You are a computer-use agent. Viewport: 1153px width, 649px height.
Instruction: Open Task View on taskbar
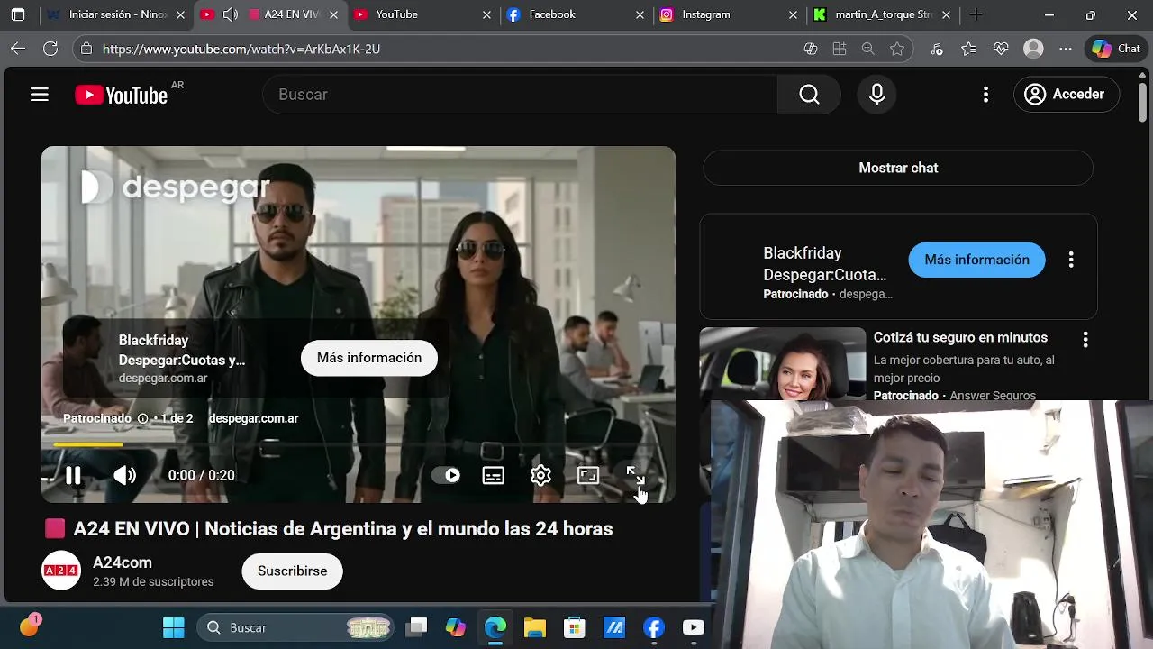point(416,627)
